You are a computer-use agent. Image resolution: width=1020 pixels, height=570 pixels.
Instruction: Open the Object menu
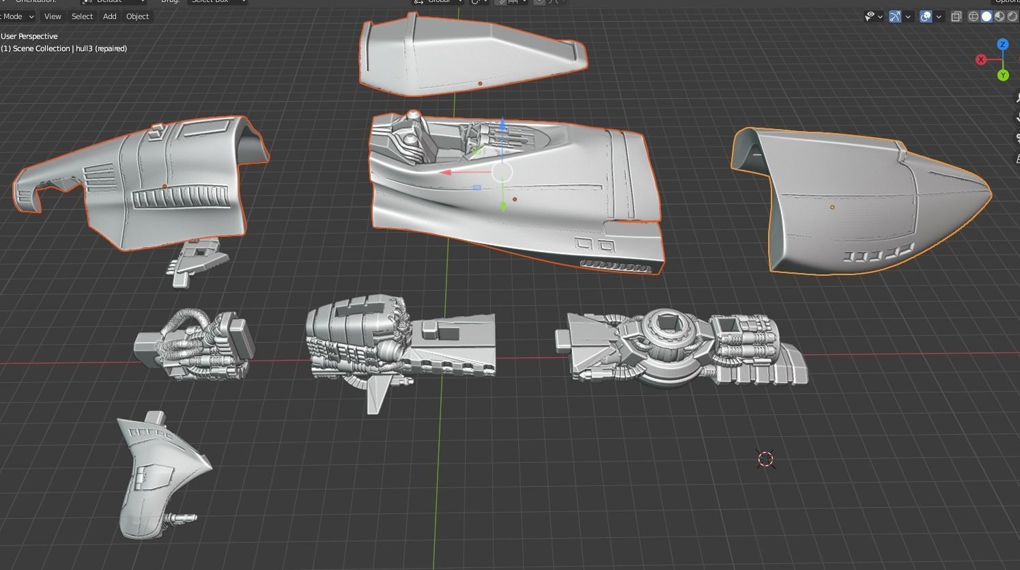[137, 16]
